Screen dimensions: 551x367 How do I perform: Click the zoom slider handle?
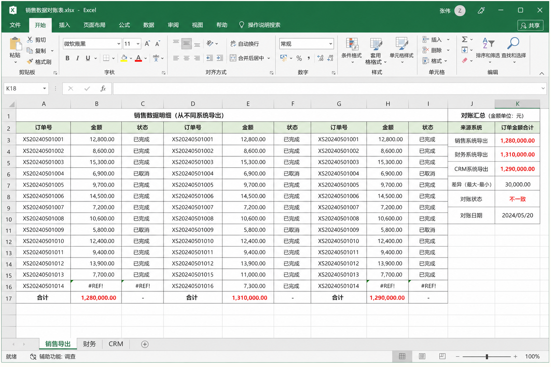click(x=487, y=357)
